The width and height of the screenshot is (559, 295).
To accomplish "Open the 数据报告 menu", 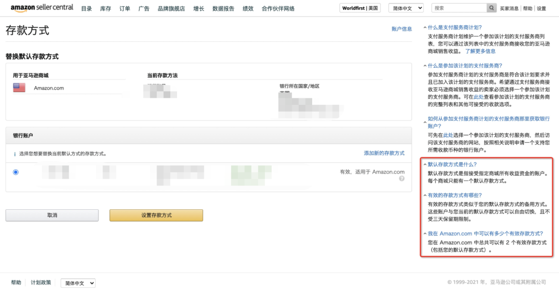I will coord(224,9).
